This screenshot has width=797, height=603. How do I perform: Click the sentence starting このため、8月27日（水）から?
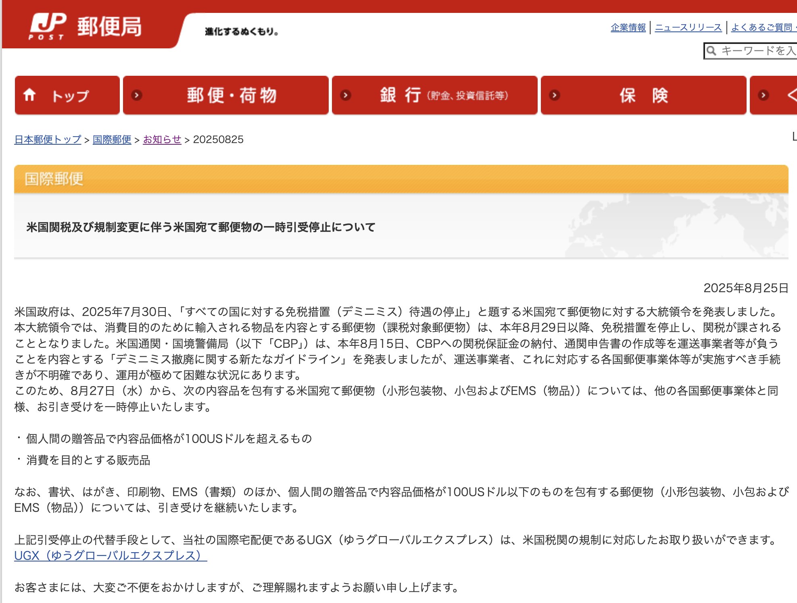pyautogui.click(x=396, y=399)
